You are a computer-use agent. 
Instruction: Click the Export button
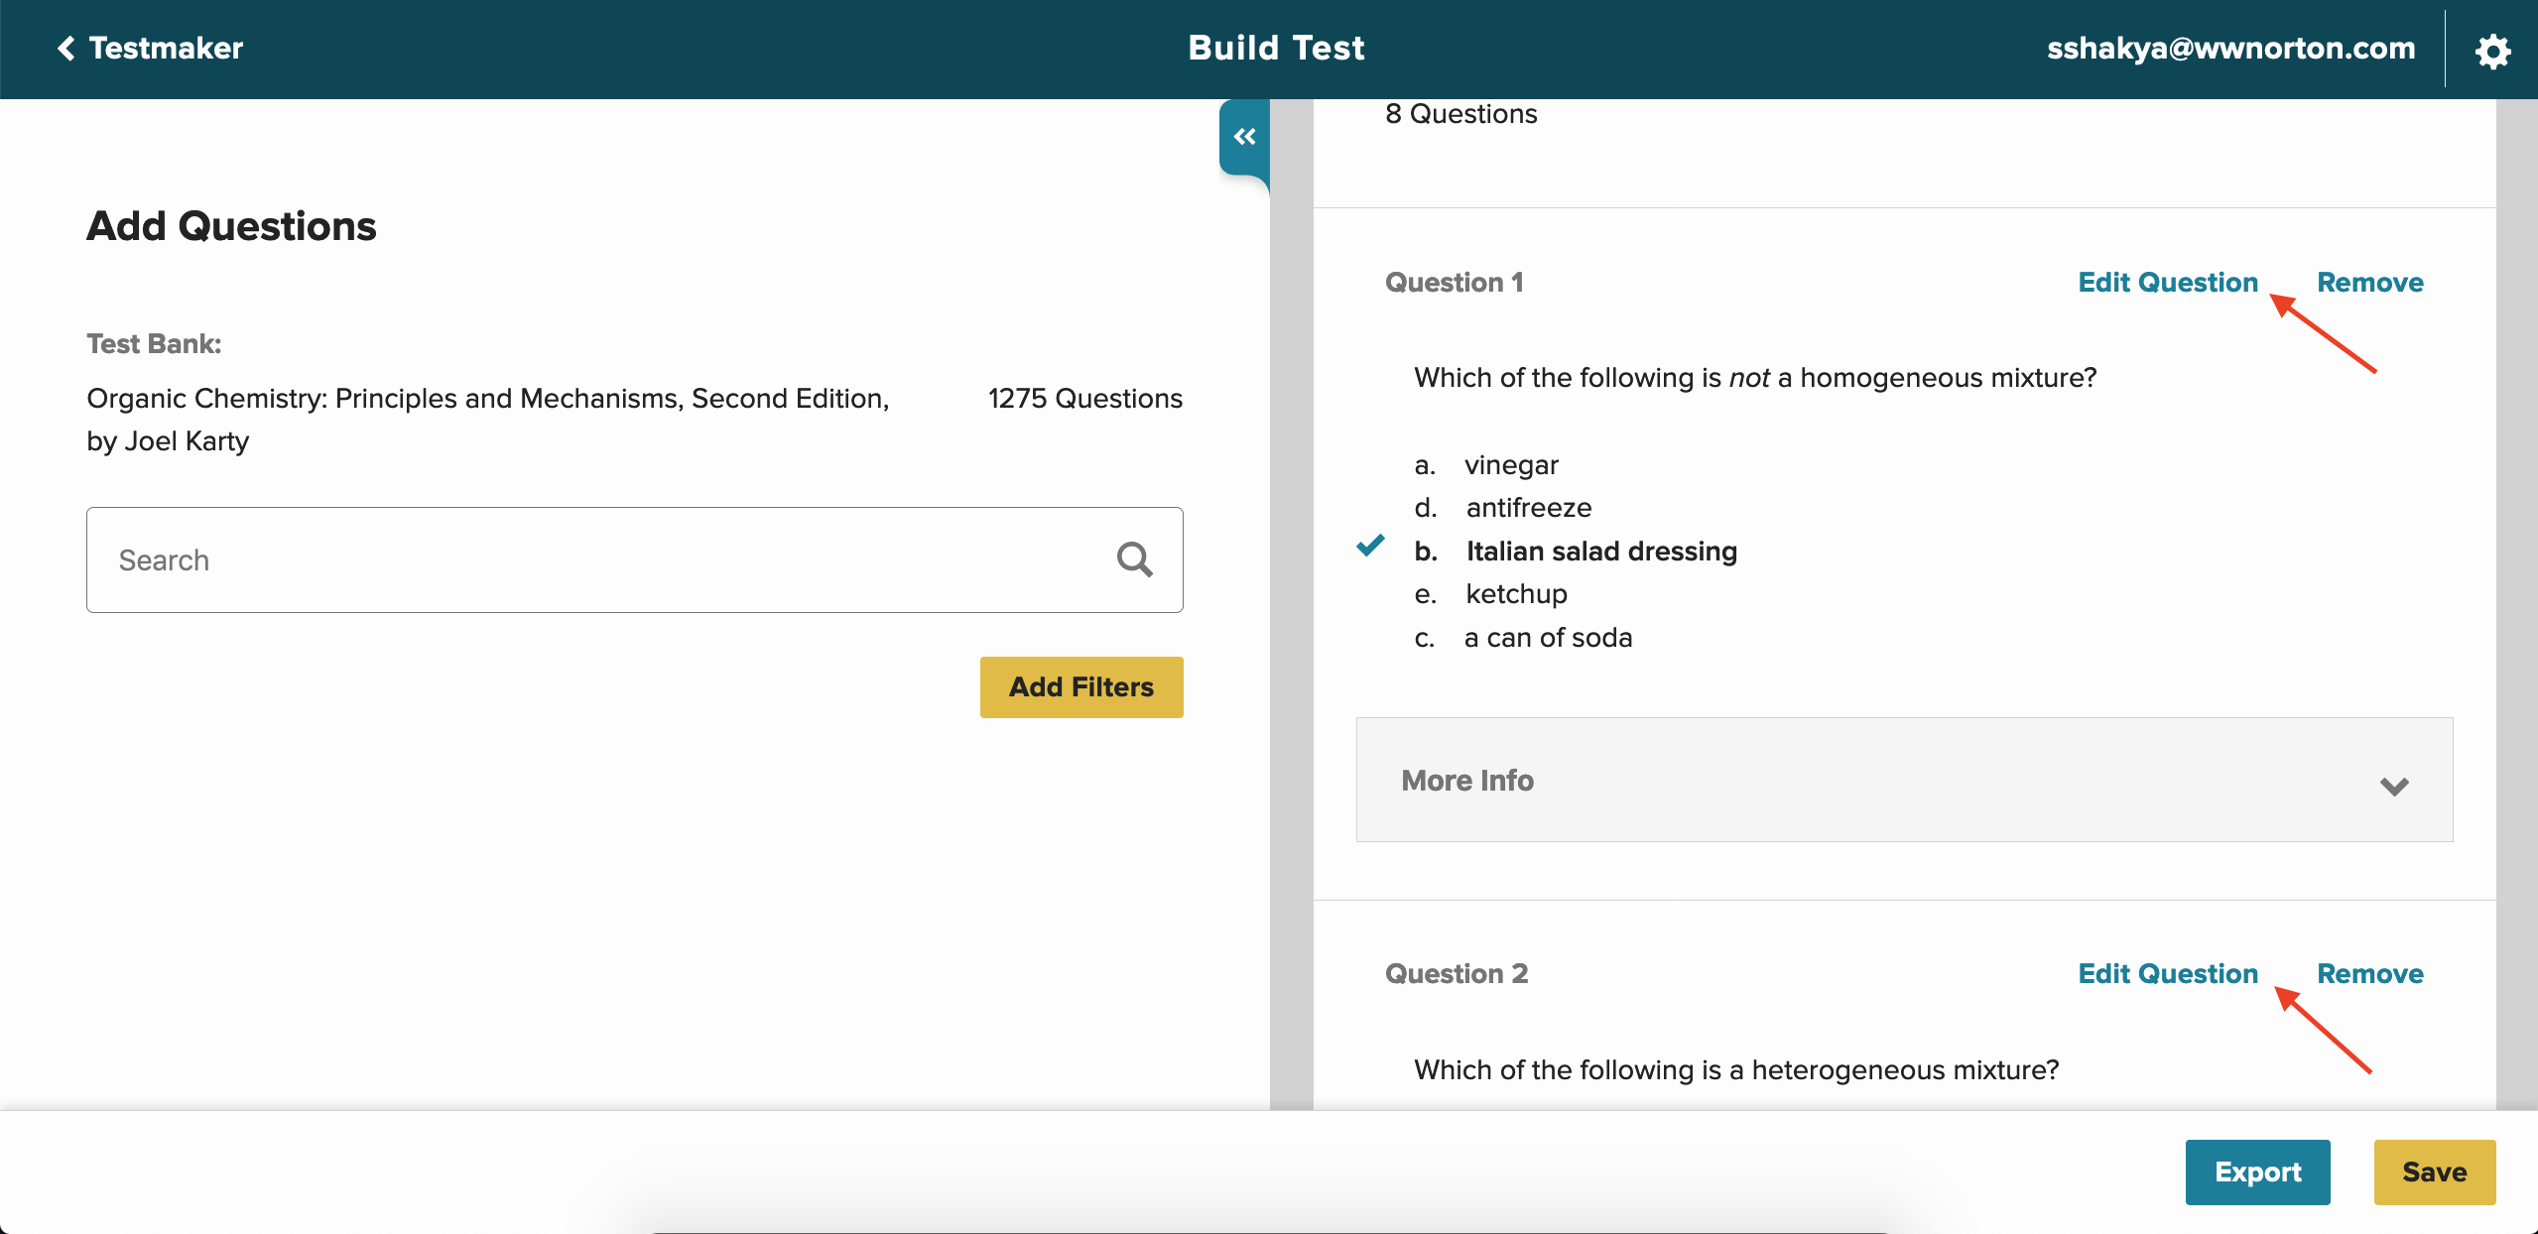coord(2257,1172)
